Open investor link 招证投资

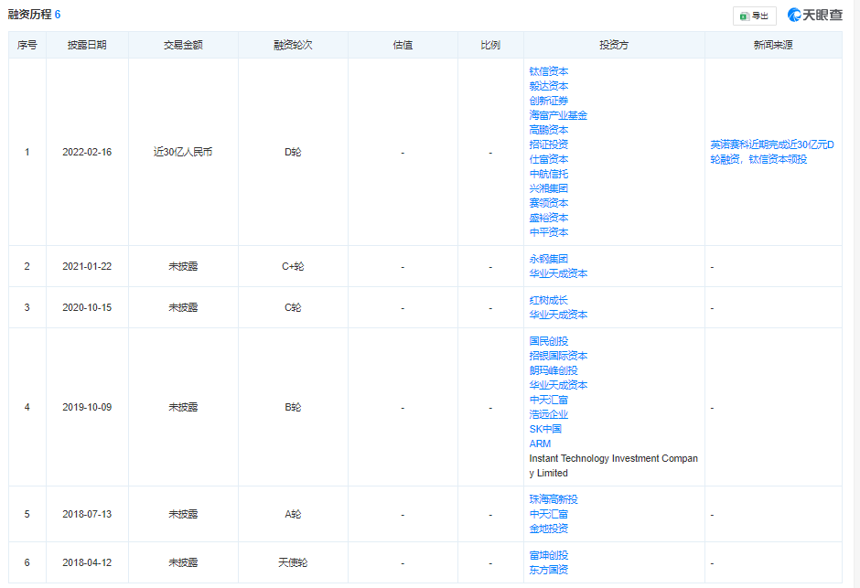click(548, 144)
